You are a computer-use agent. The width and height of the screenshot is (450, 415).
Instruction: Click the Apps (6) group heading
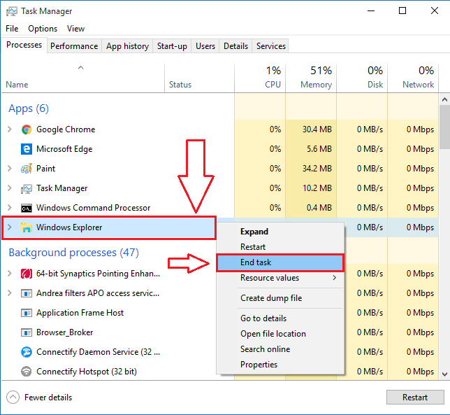(29, 108)
